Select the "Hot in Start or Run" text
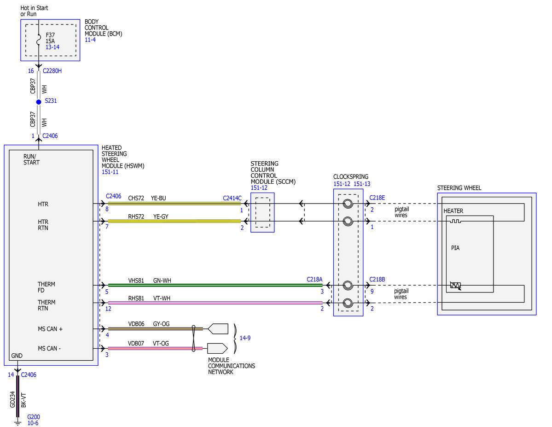Image resolution: width=552 pixels, height=427 pixels. tap(34, 11)
